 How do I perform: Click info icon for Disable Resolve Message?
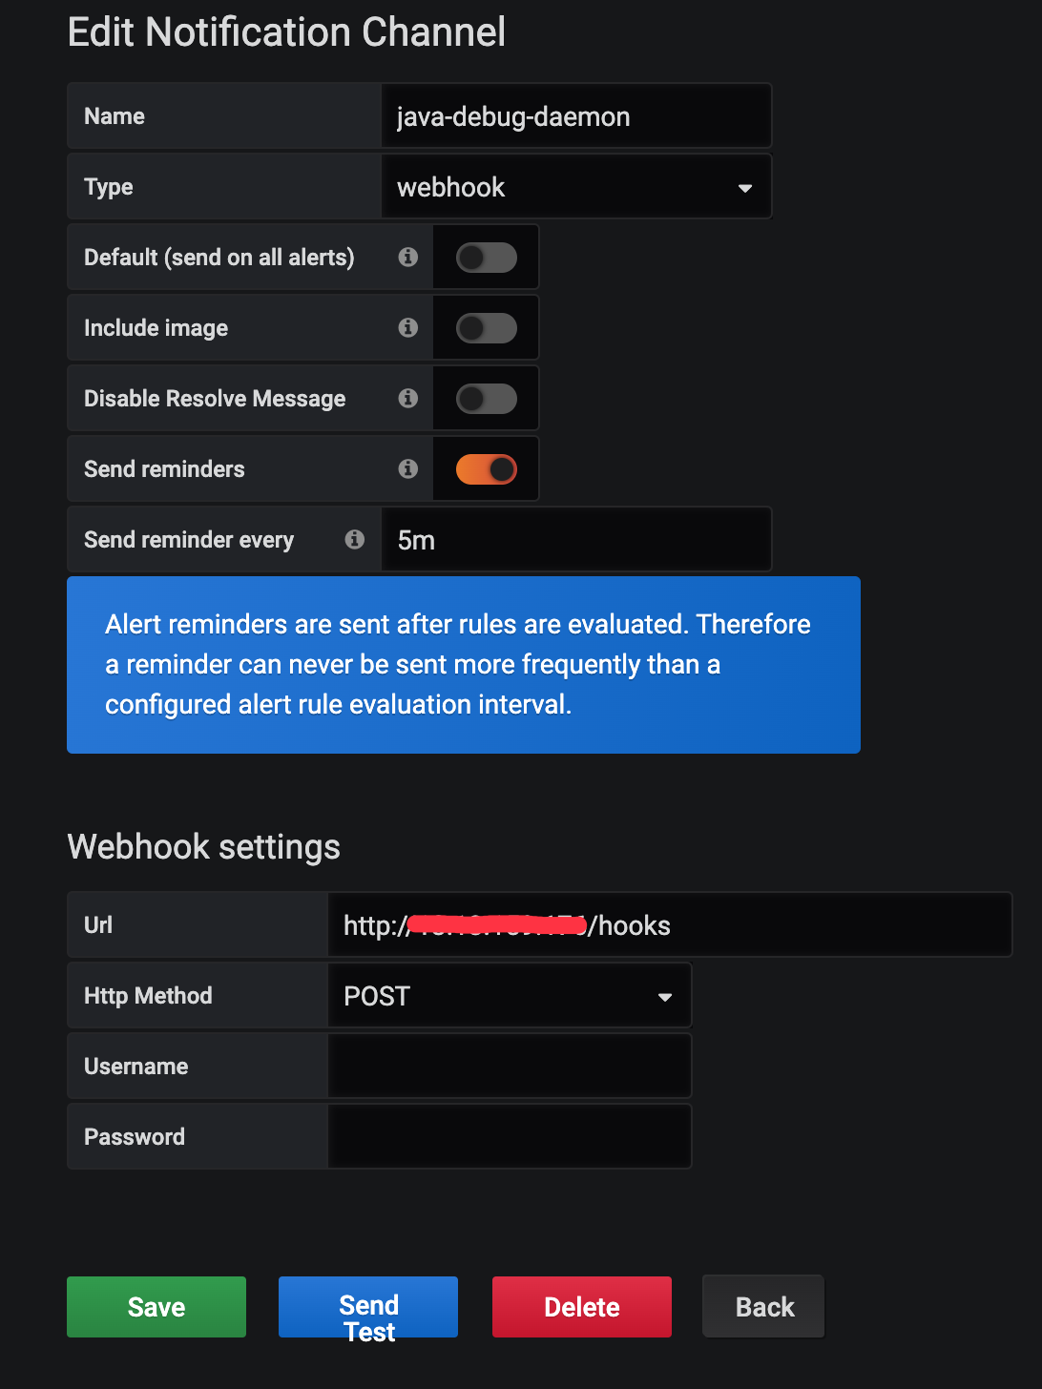pyautogui.click(x=408, y=398)
